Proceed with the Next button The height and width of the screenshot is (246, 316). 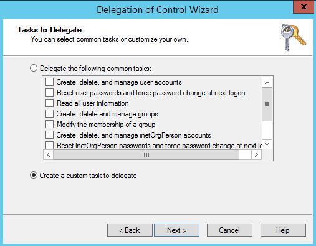point(176,230)
